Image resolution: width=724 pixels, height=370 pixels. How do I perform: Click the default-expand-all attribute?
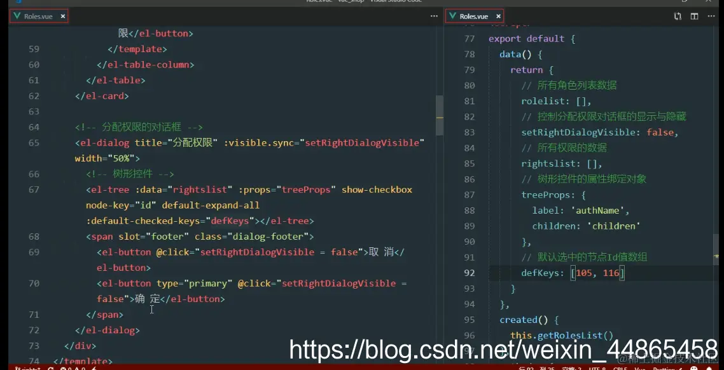[211, 205]
